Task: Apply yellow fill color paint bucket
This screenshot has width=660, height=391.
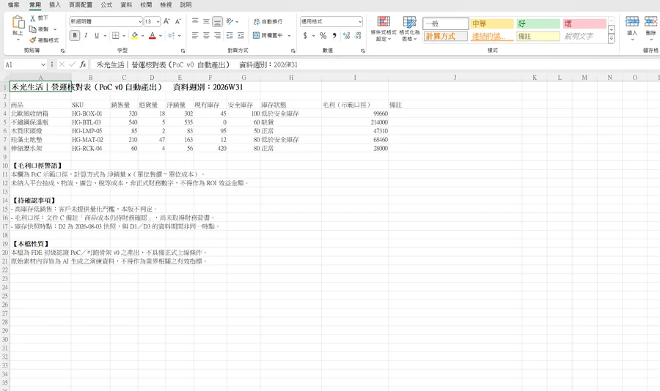Action: pos(135,36)
